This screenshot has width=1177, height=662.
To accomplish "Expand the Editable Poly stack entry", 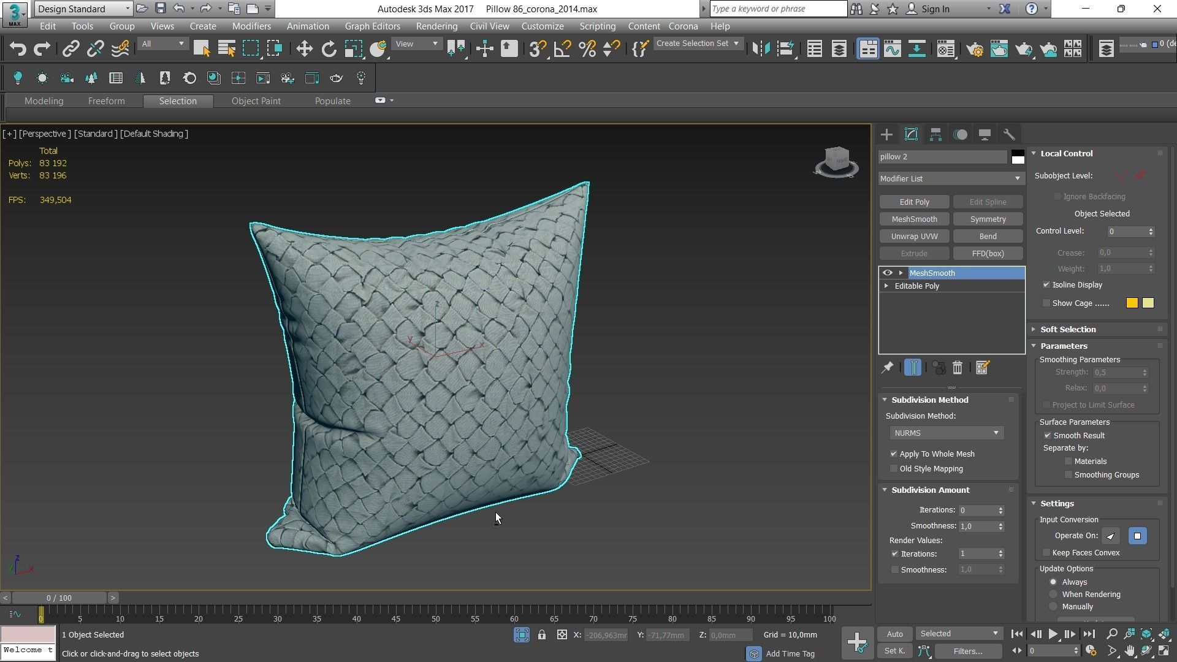I will click(886, 286).
